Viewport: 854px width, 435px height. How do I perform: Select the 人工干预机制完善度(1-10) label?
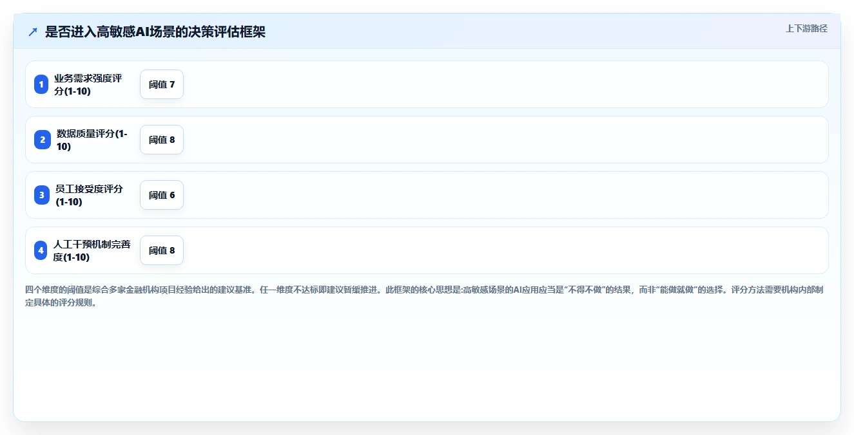tap(92, 250)
